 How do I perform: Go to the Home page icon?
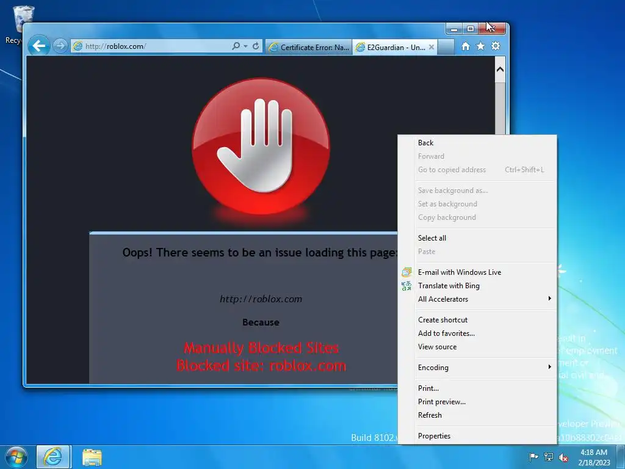465,46
